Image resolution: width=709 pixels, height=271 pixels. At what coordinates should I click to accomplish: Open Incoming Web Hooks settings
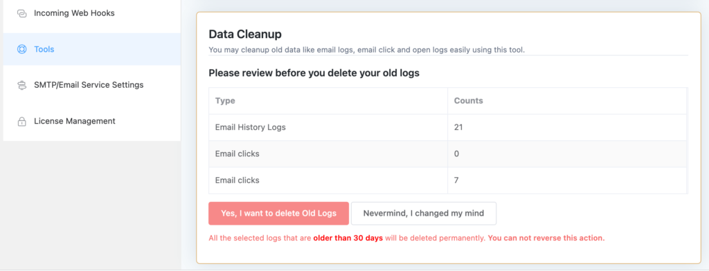92,14
